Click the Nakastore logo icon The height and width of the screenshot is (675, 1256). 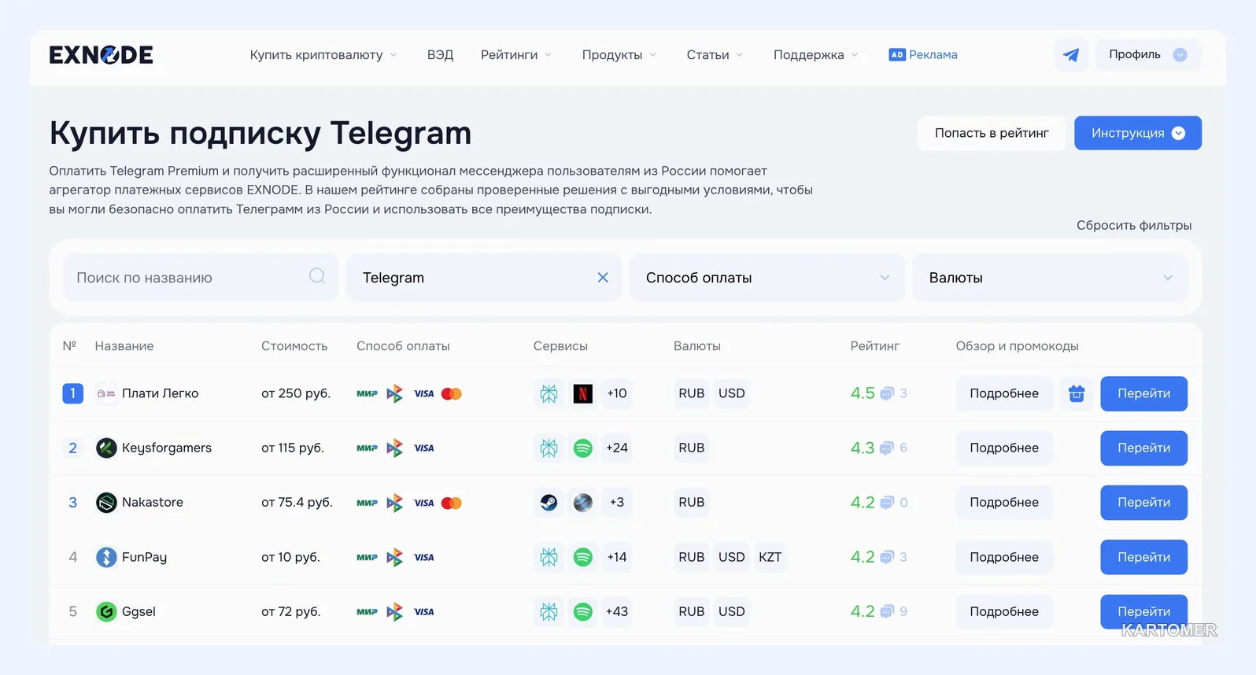(106, 503)
